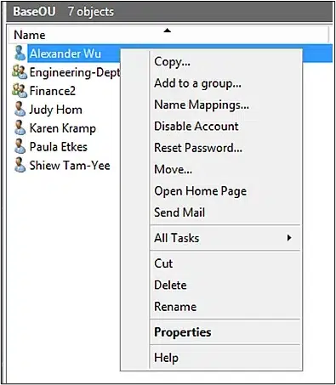The image size is (336, 385).
Task: Click the Finance2 group icon
Action: 20,91
